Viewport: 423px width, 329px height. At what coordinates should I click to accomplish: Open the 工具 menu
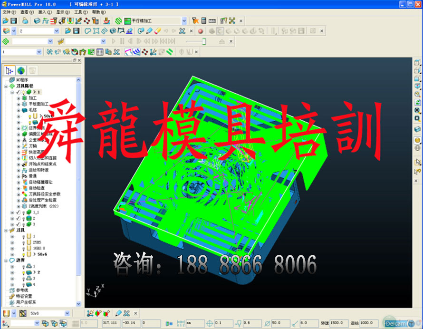[81, 12]
